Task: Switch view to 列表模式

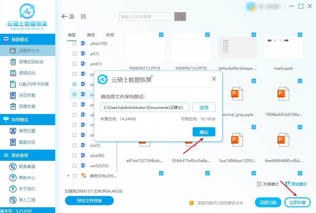Action: tap(267, 184)
